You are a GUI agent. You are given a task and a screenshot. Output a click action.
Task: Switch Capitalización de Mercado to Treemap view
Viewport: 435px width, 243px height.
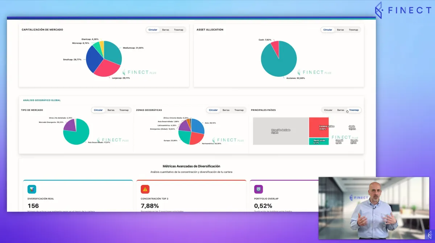click(179, 30)
